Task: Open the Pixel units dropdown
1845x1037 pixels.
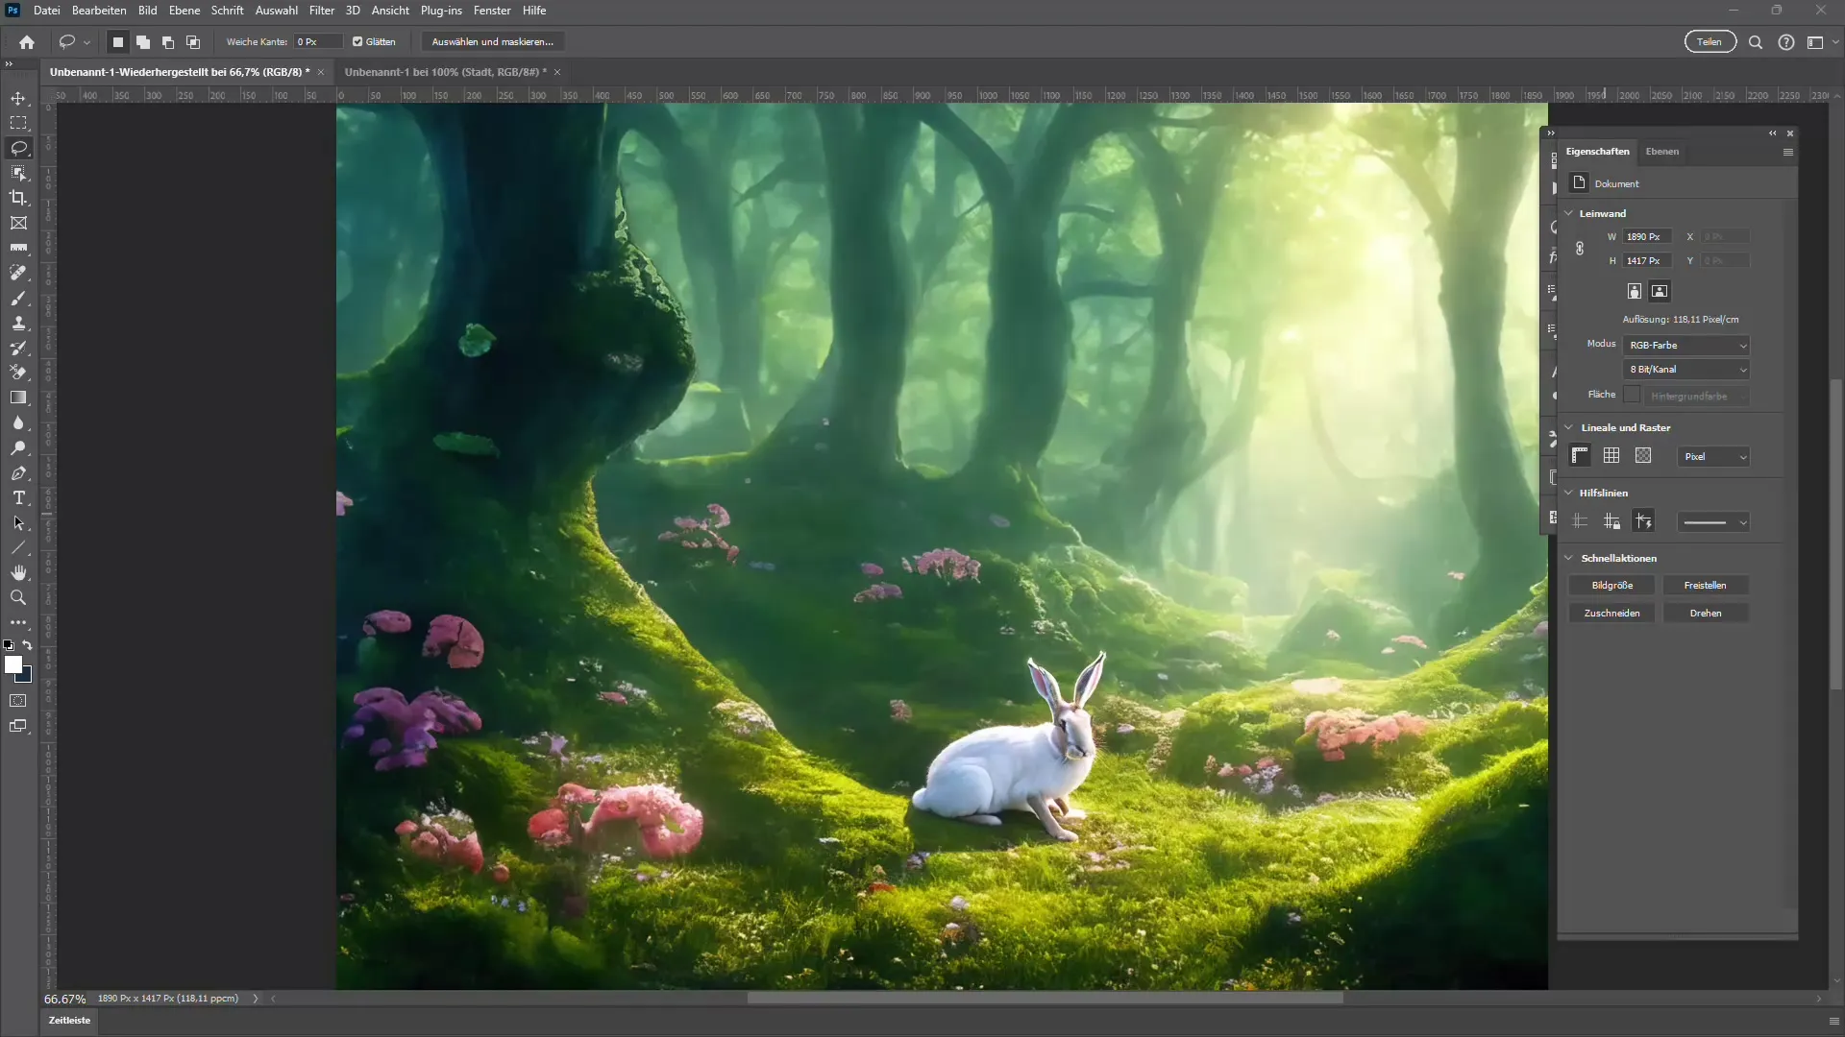Action: click(x=1713, y=457)
